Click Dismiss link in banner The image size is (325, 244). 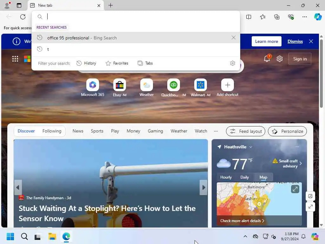[295, 41]
